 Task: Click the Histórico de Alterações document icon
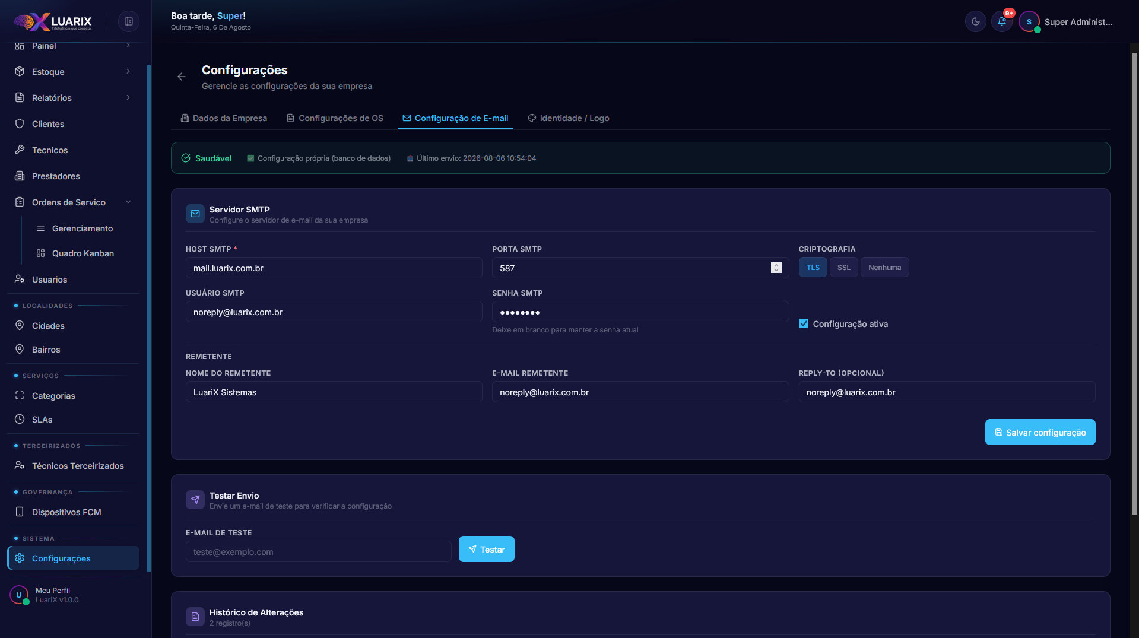pos(195,617)
